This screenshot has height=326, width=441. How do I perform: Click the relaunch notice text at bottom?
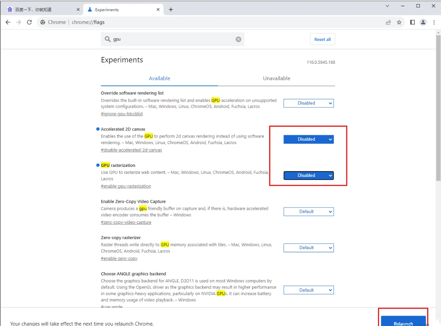pos(82,323)
